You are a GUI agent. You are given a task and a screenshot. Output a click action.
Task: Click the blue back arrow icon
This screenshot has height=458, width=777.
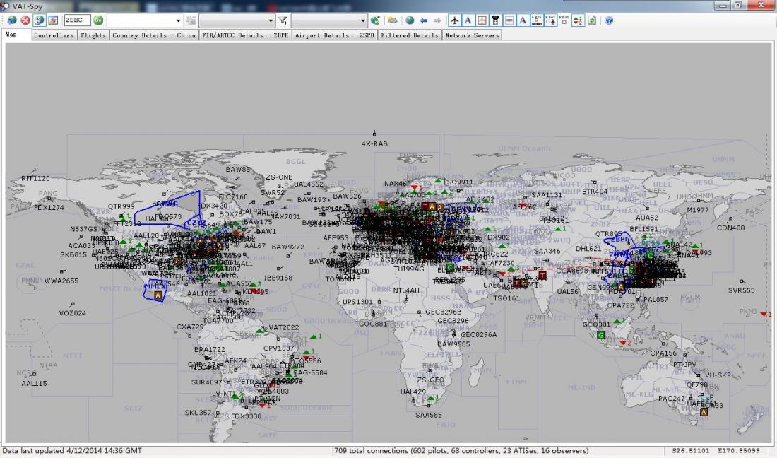click(x=424, y=20)
